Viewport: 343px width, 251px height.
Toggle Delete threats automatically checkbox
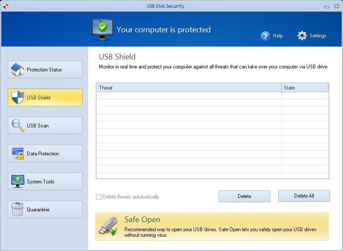click(x=99, y=197)
